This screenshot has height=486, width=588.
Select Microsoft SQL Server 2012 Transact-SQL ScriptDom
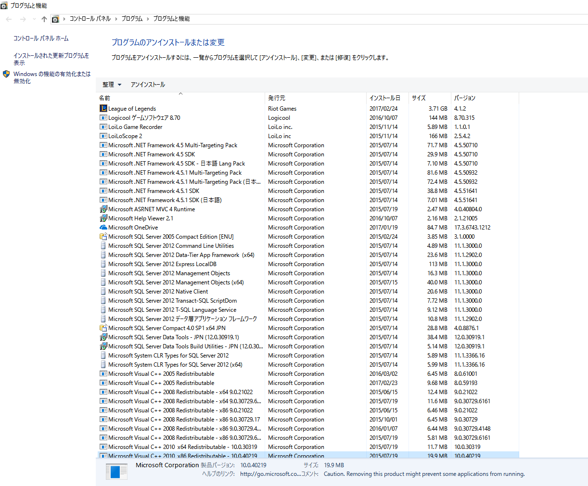coord(308,300)
